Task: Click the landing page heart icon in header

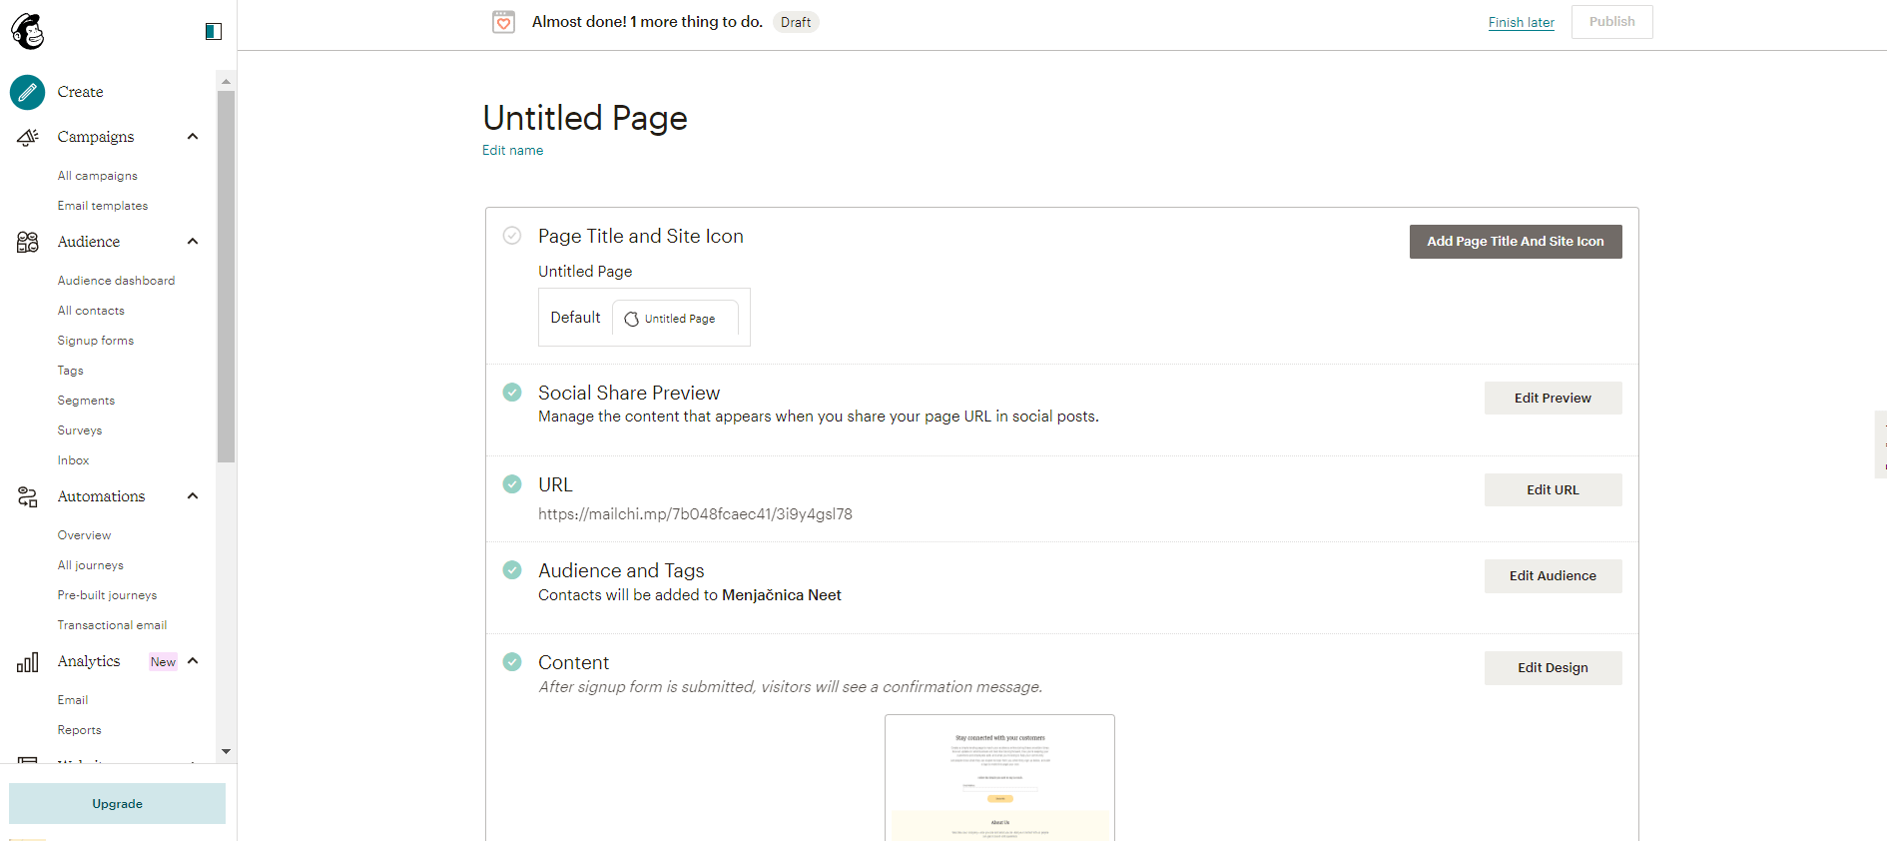Action: (x=504, y=22)
